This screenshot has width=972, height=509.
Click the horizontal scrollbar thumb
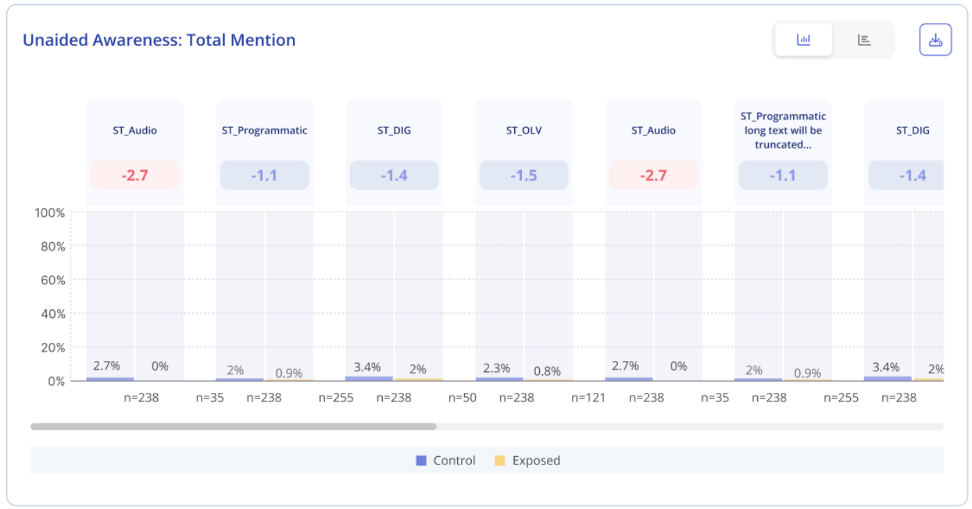point(233,426)
